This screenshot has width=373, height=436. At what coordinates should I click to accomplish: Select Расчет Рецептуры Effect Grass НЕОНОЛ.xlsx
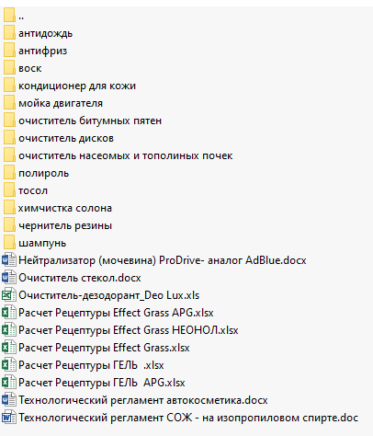pos(129,330)
